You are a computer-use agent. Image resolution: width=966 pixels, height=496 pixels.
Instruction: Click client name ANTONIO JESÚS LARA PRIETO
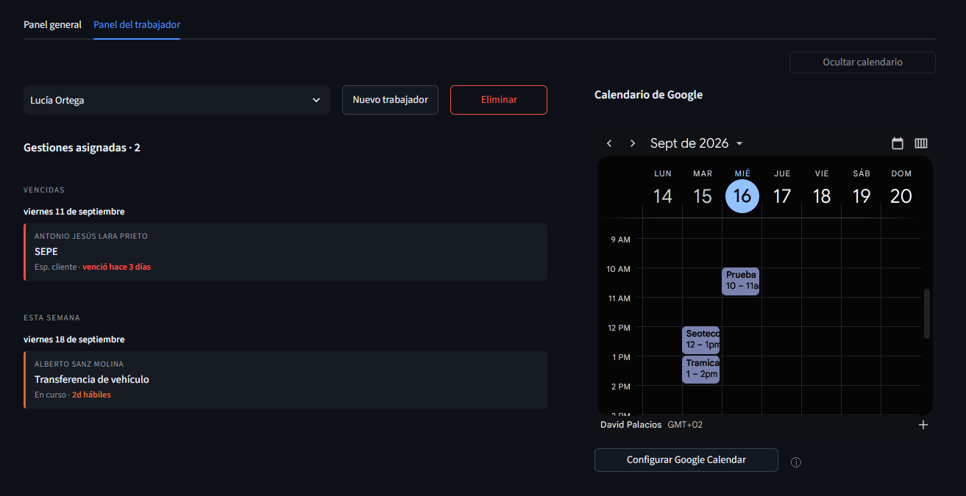pyautogui.click(x=91, y=236)
